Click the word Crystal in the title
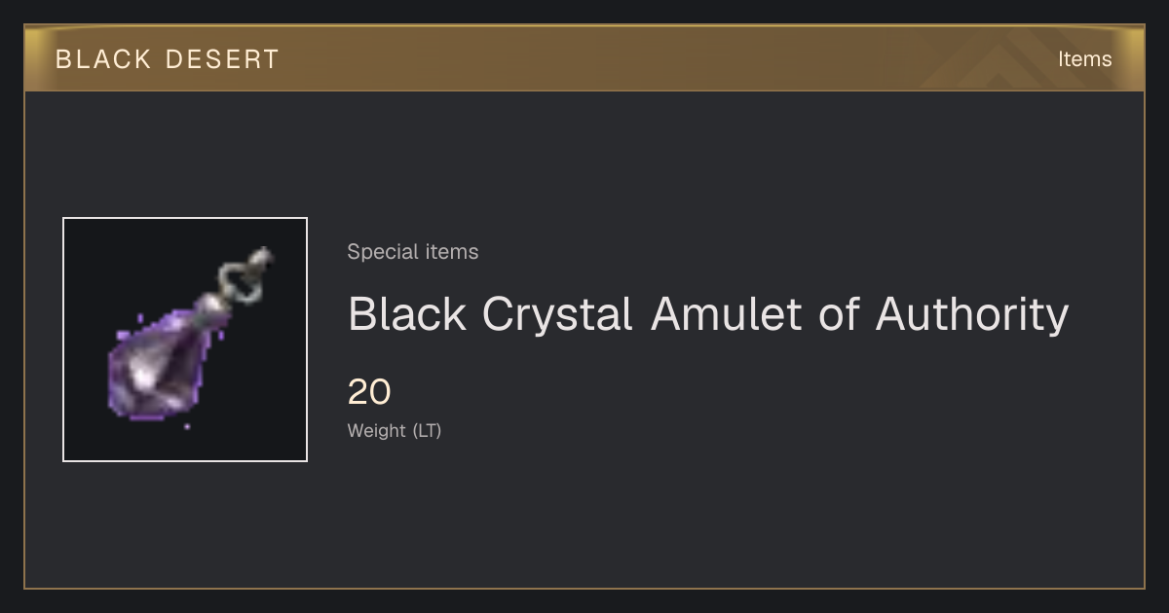 [559, 314]
